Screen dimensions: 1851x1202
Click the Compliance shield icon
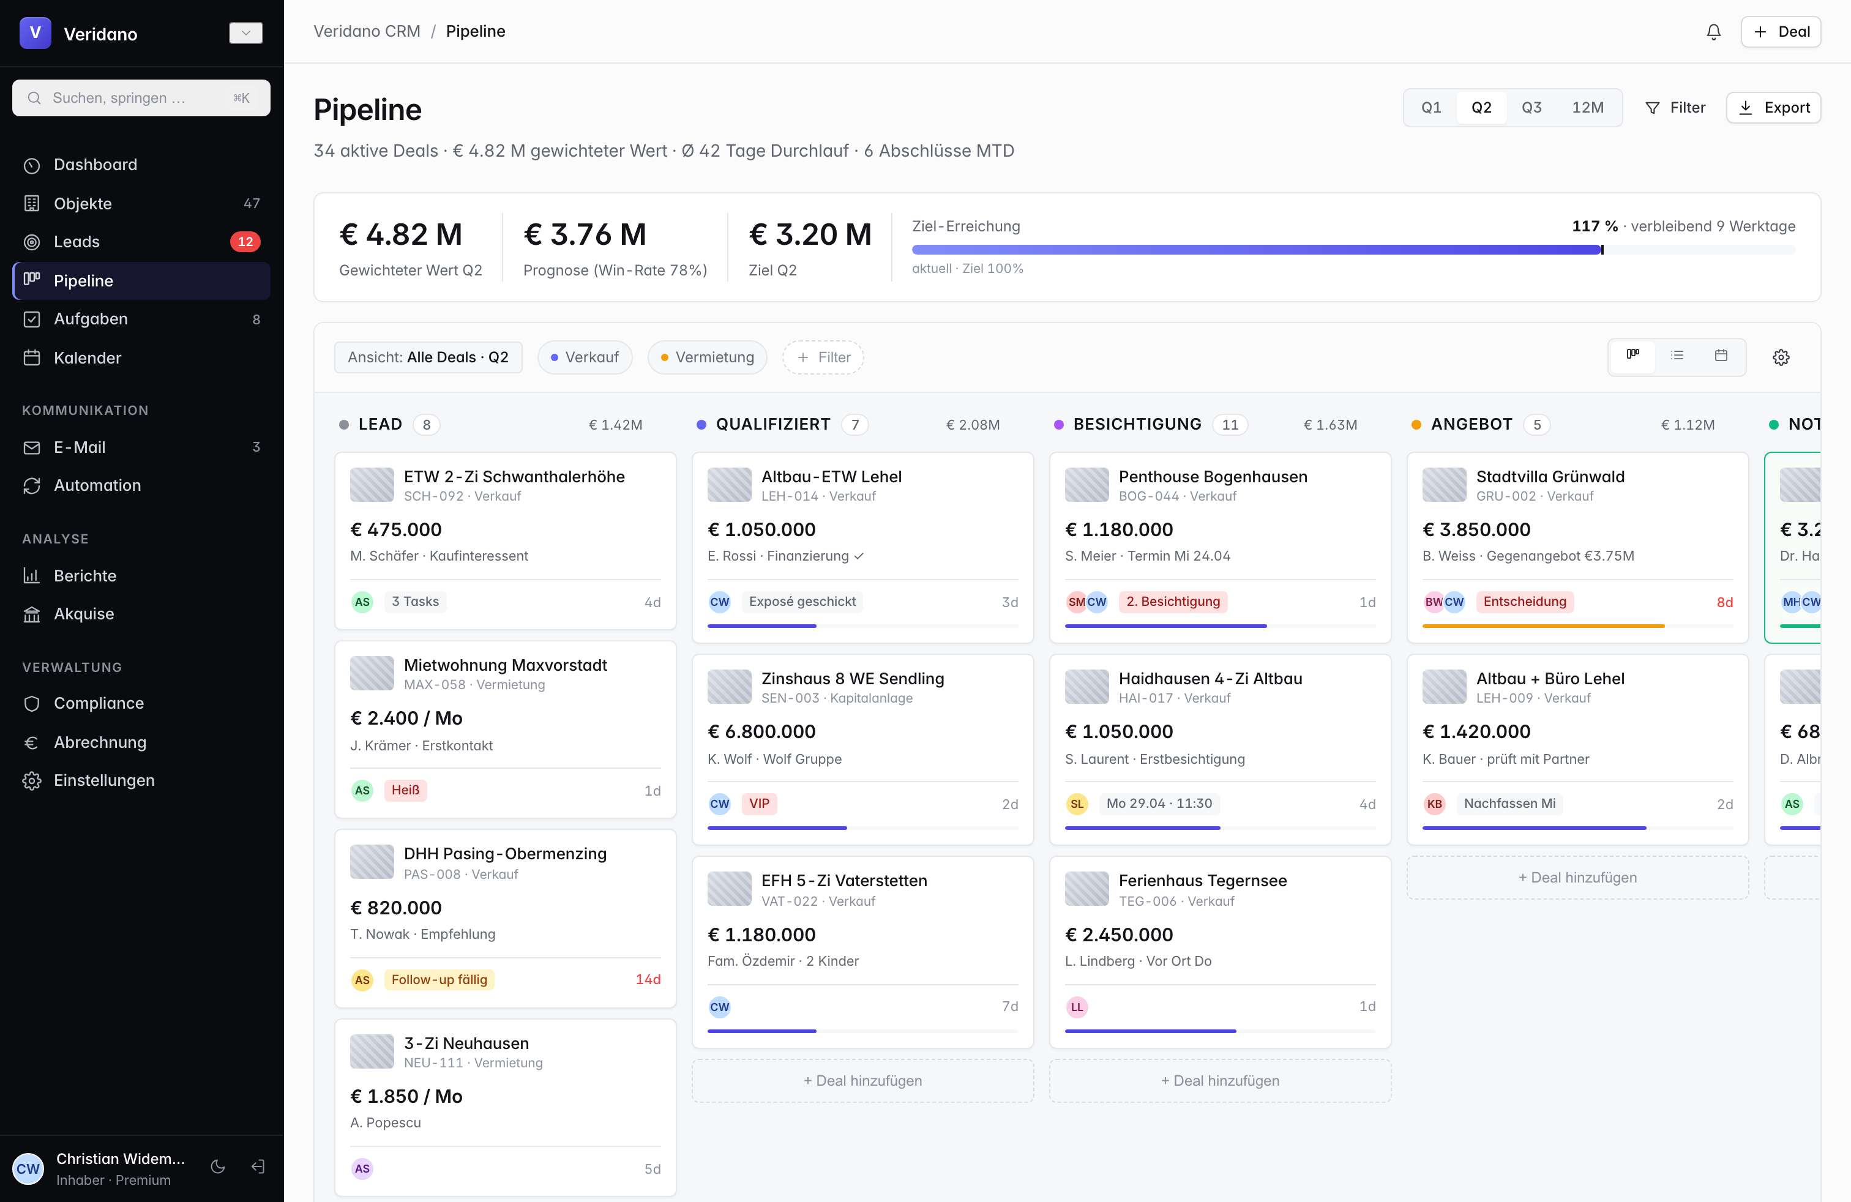tap(32, 704)
